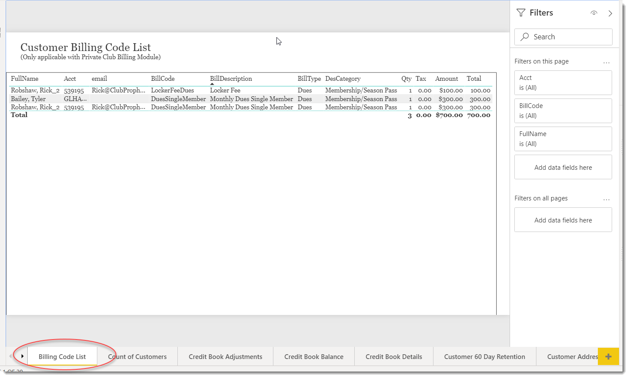Click the Filters funnel icon
Screen dimensions: 629x378
[x=521, y=13]
